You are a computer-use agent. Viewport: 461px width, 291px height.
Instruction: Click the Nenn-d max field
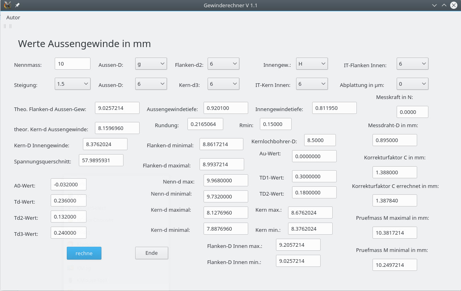coord(226,180)
